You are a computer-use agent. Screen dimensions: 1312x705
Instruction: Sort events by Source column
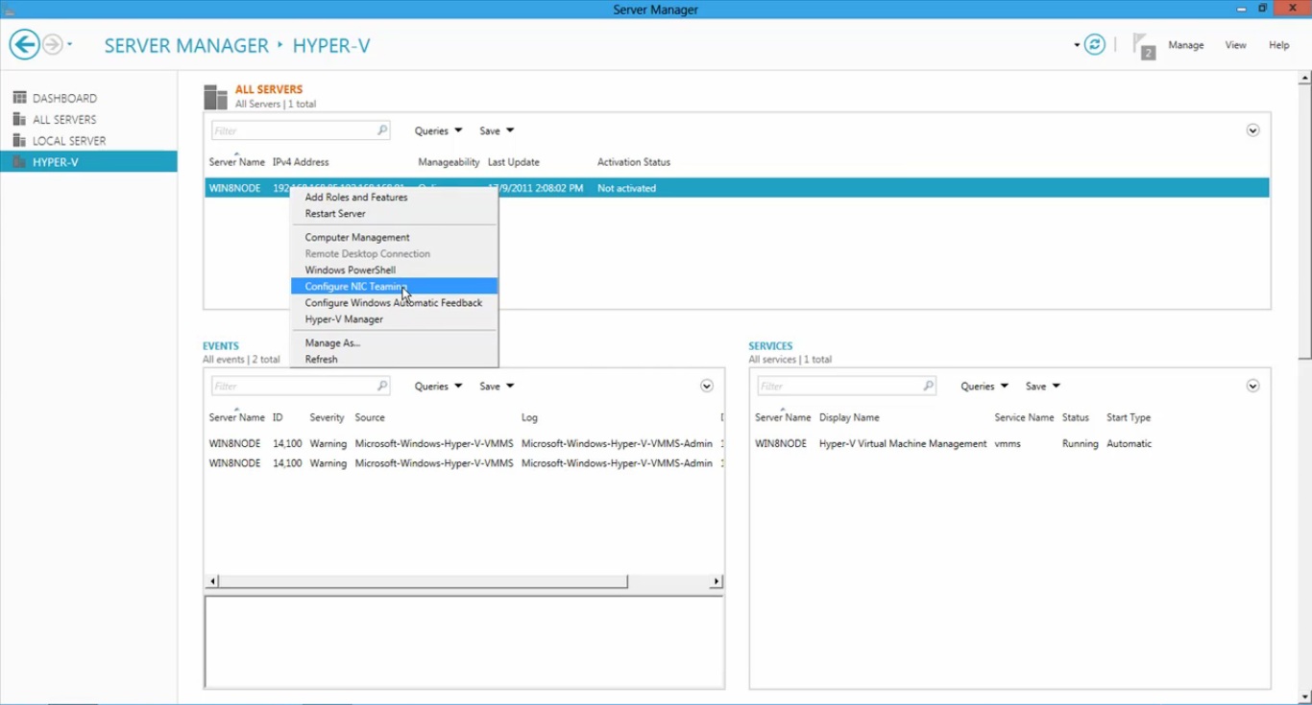370,417
